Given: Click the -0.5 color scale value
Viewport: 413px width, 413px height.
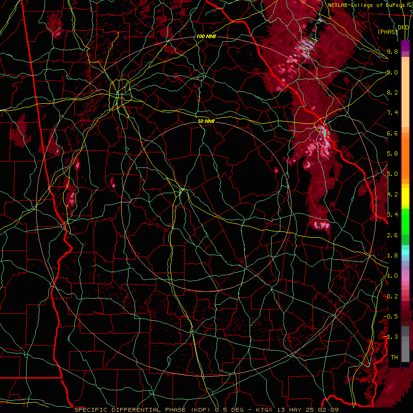Looking at the screenshot, I should [391, 317].
